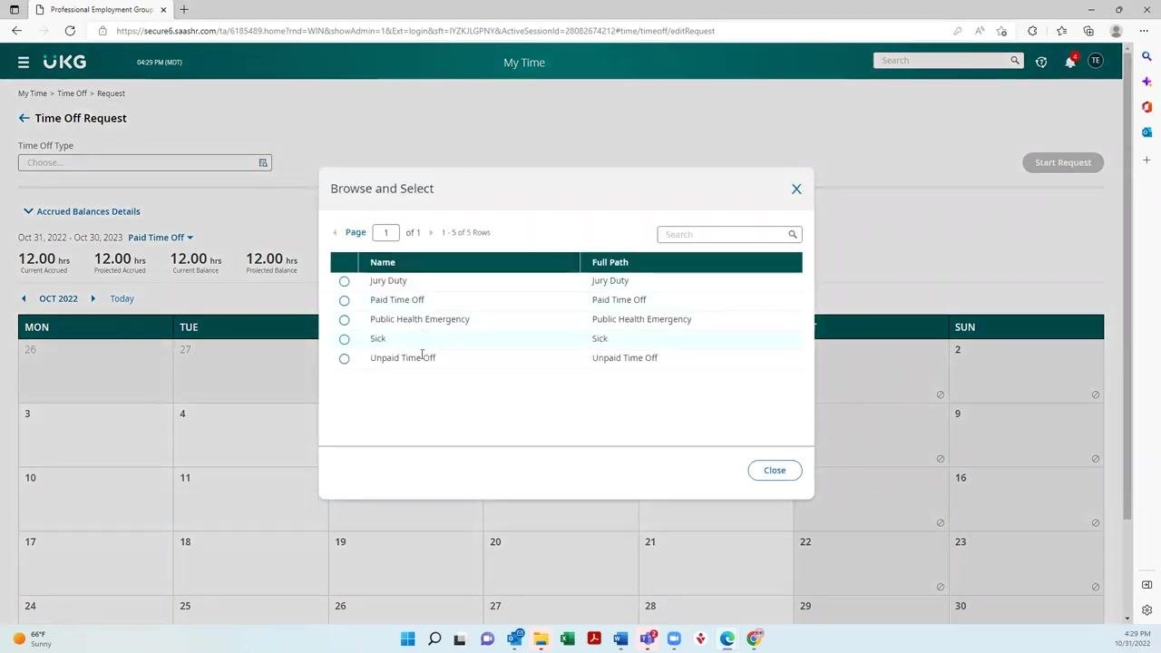Open Edge Settings and more menu

coord(1145,31)
